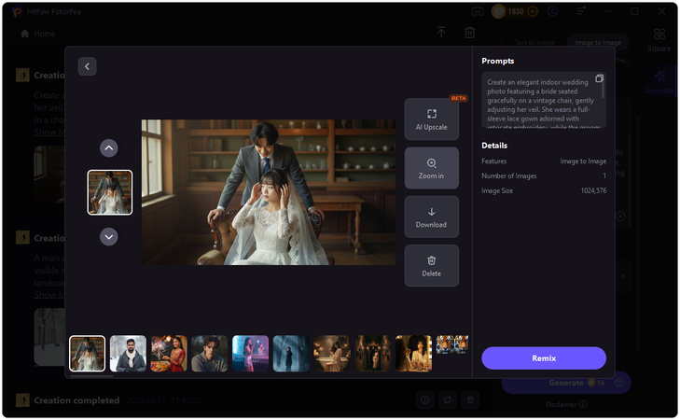Click the Details heading
The image size is (680, 420).
click(x=494, y=146)
